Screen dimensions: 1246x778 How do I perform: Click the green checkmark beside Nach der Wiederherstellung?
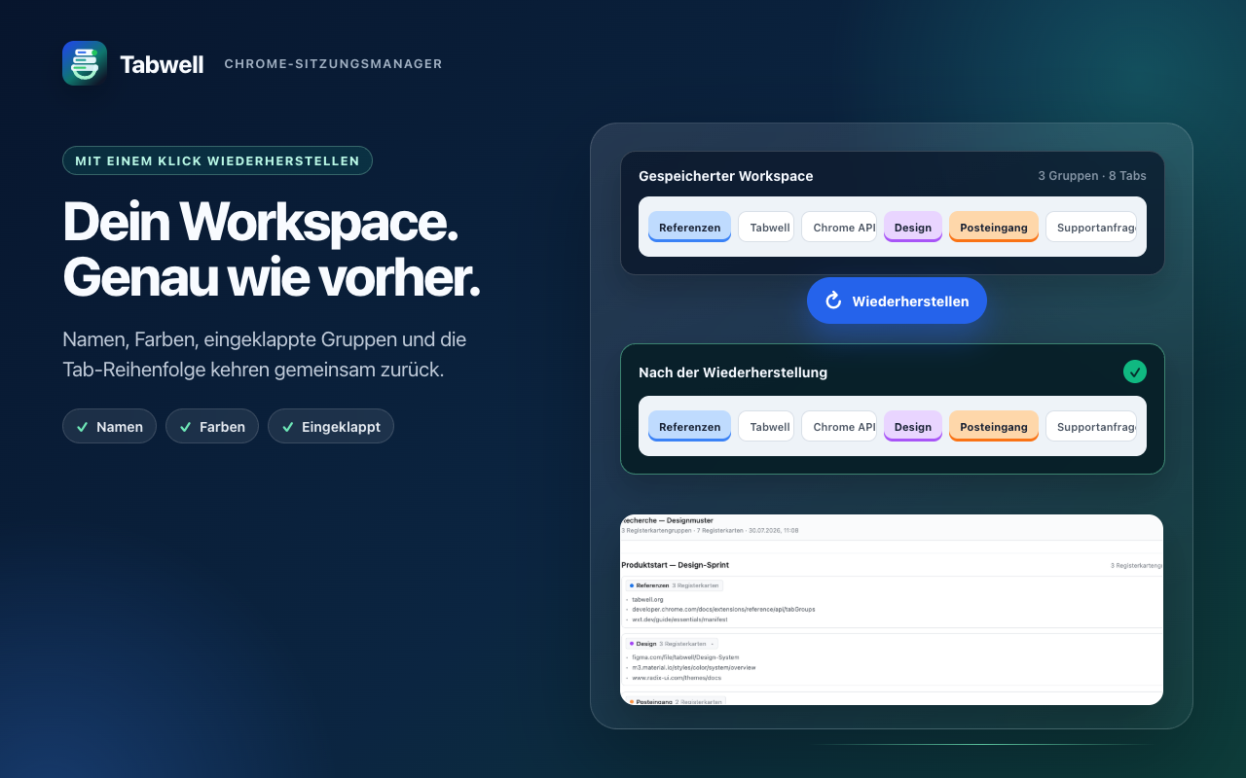[1134, 371]
